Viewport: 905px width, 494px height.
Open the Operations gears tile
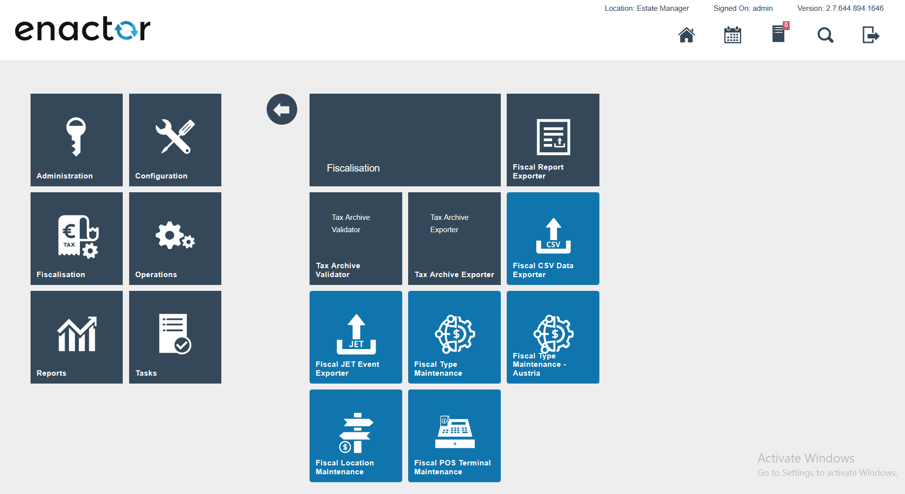(x=175, y=239)
